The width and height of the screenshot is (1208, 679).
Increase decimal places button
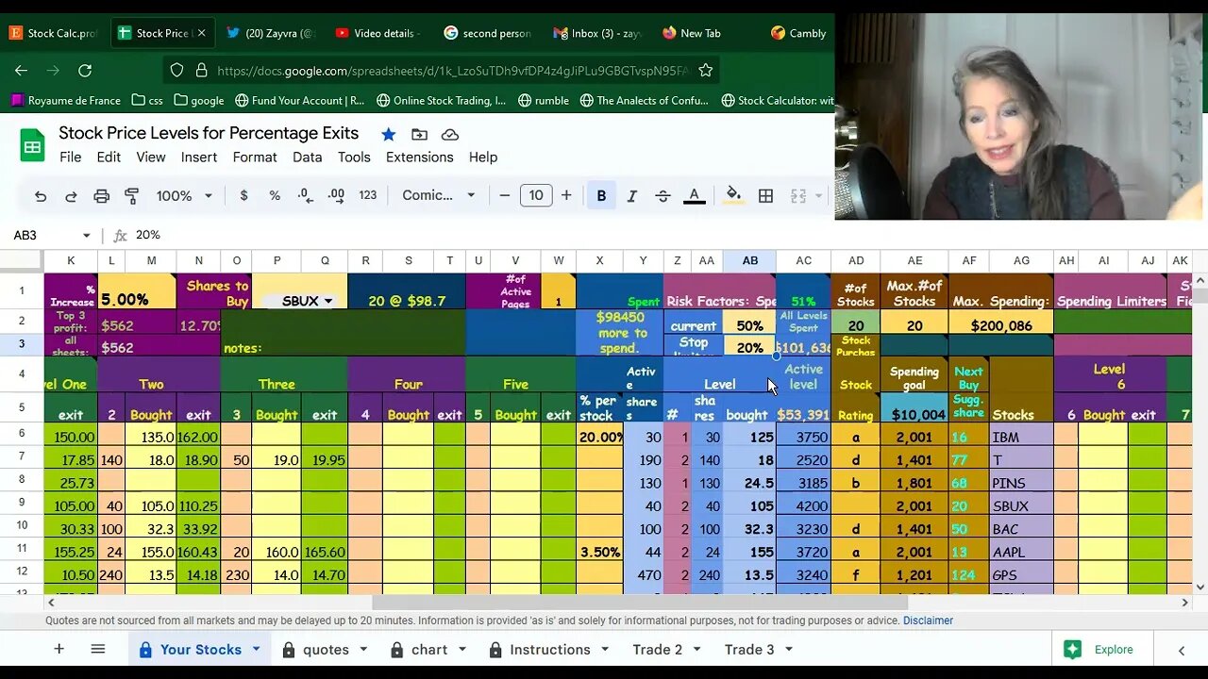336,196
